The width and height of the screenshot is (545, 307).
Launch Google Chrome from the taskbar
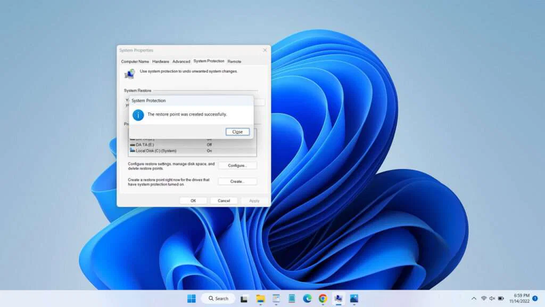pyautogui.click(x=322, y=298)
